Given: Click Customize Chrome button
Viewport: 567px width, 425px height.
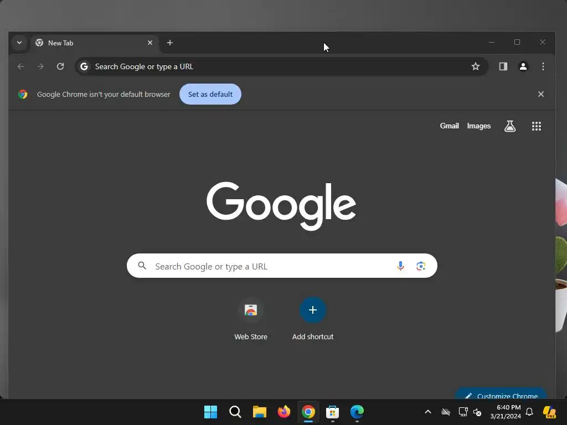Looking at the screenshot, I should point(501,394).
